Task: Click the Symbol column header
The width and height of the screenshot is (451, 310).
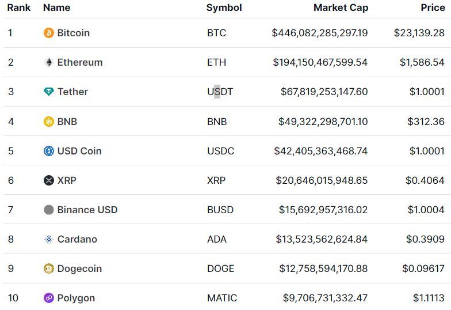Action: (224, 8)
